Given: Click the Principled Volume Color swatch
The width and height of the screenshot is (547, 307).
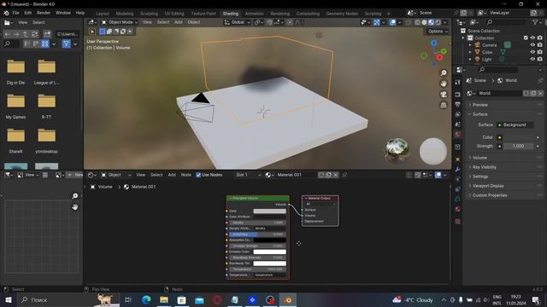Looking at the screenshot, I should tap(270, 211).
